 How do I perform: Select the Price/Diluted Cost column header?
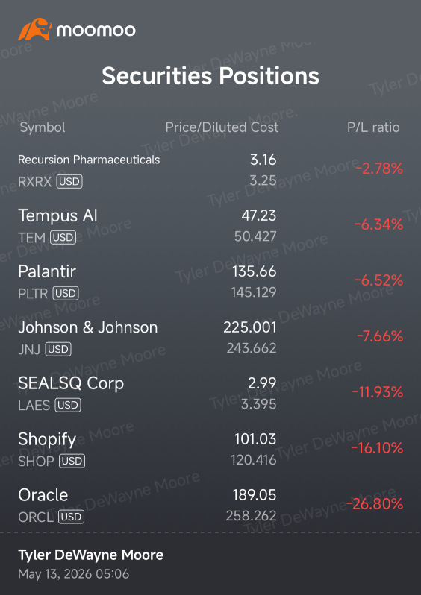click(222, 127)
